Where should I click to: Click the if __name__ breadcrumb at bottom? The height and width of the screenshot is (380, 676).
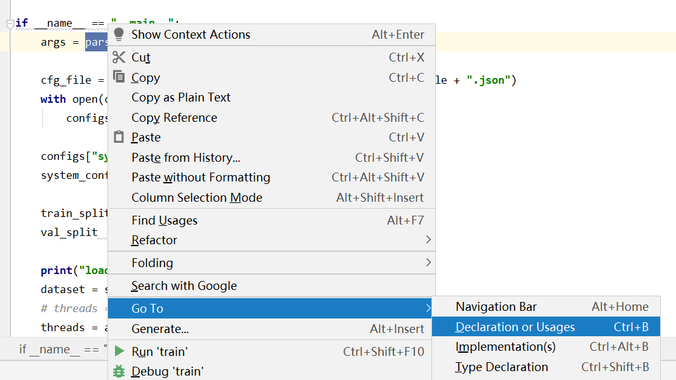[63, 350]
